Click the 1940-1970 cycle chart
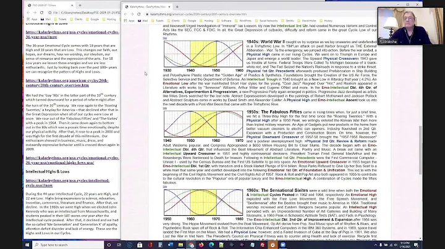The width and height of the screenshot is (445, 249). tap(203, 124)
